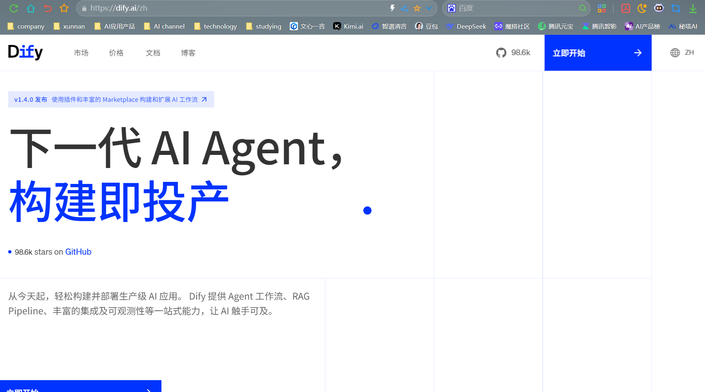Click the Baidu paw search engine icon
This screenshot has width=705, height=392.
click(452, 8)
